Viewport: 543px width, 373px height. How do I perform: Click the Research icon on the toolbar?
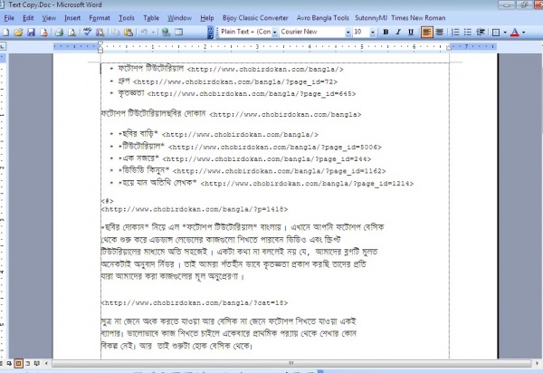[100, 33]
